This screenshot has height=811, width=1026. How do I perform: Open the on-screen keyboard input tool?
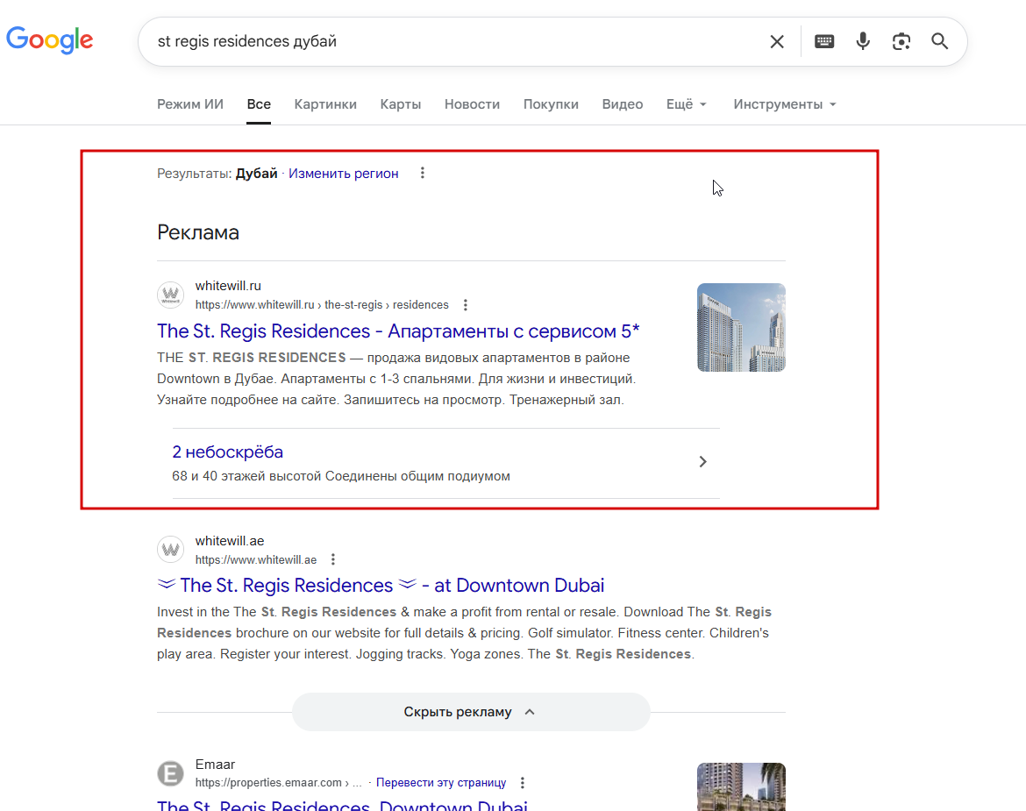[x=824, y=42]
